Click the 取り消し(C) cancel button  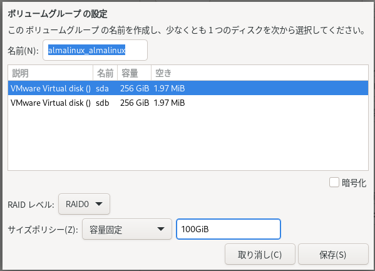260,254
